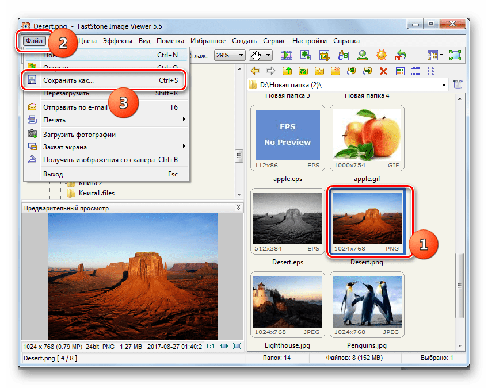This screenshot has width=488, height=388.
Task: Switch to list view mode
Action: pos(432,71)
